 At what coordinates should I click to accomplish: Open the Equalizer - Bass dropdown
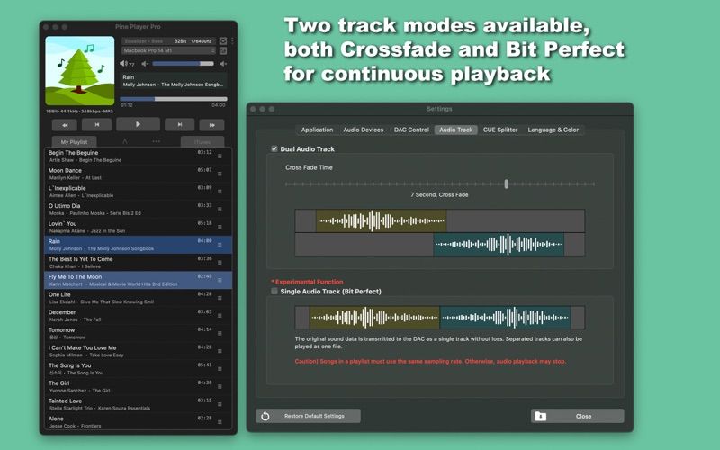[168, 40]
